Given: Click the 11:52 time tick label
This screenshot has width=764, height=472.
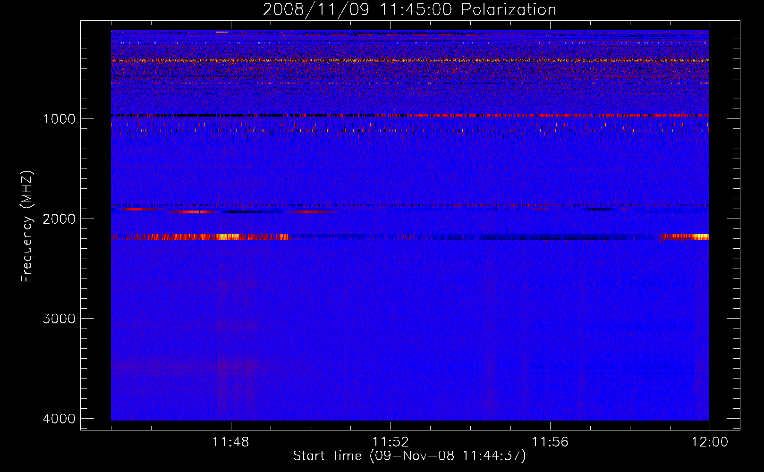Looking at the screenshot, I should coord(390,442).
